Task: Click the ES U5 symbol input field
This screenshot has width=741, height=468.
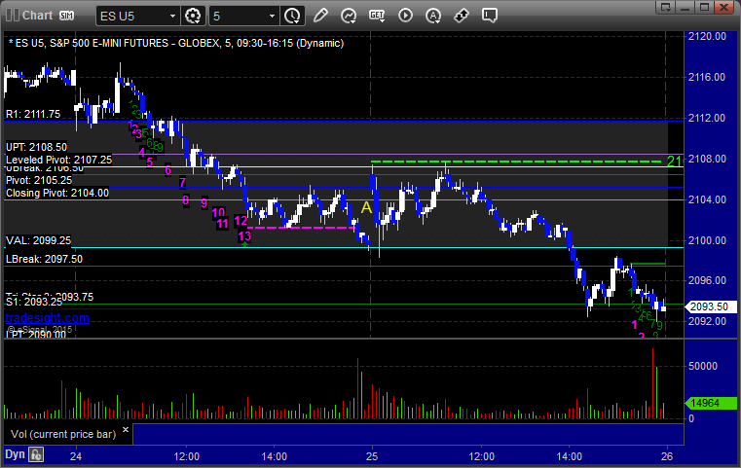Action: (132, 17)
